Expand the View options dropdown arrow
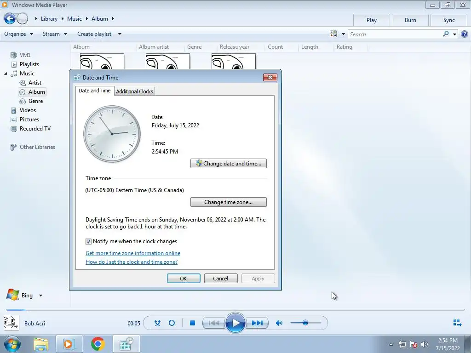Screen dimensions: 471x353 pos(343,34)
